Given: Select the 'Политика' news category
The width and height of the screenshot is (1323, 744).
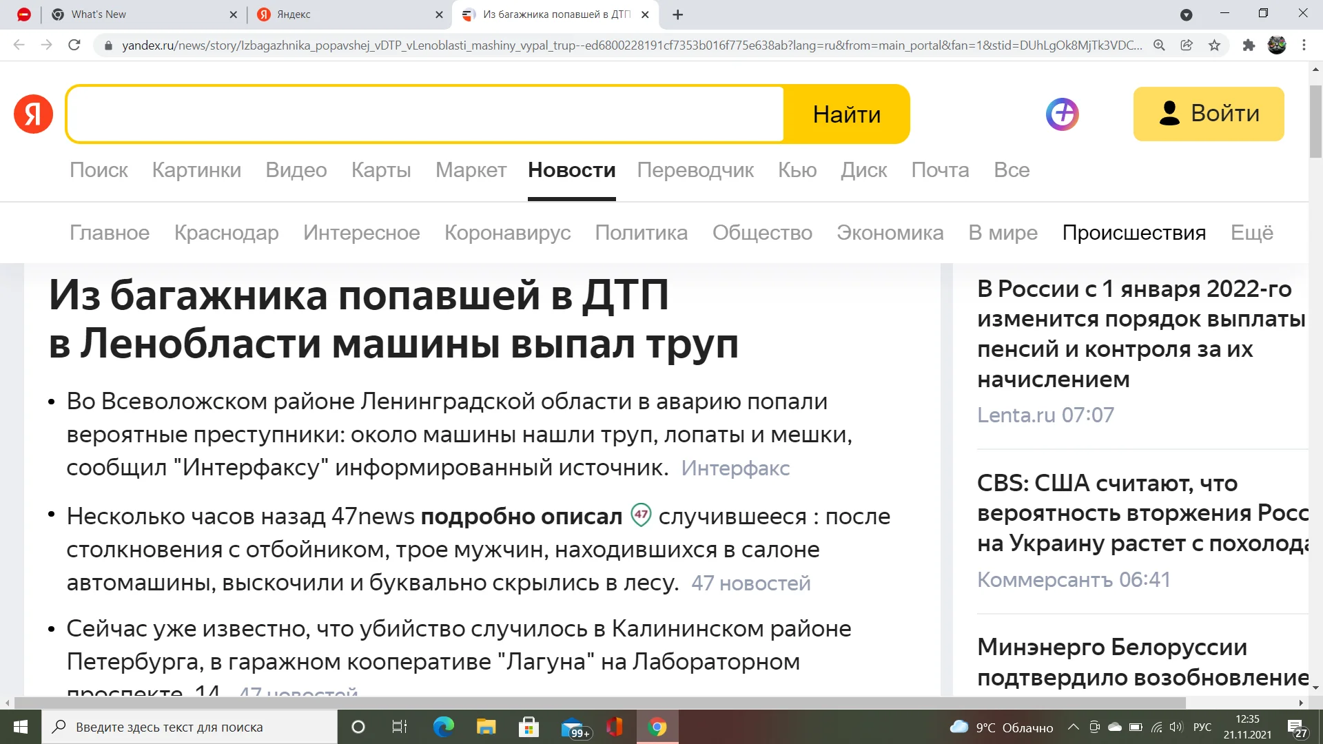Looking at the screenshot, I should pos(642,233).
